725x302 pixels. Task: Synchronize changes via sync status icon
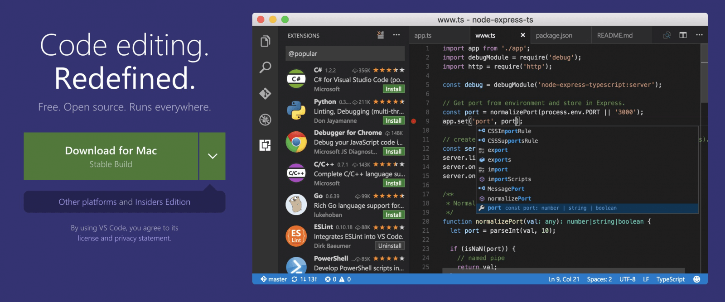(x=295, y=279)
